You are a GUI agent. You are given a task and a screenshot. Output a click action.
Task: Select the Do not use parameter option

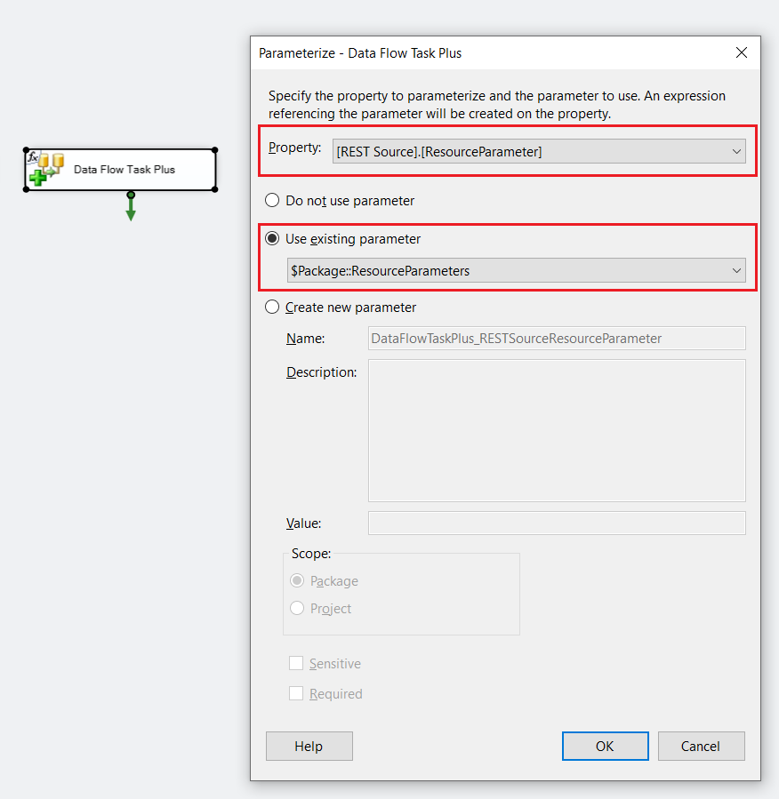(273, 201)
